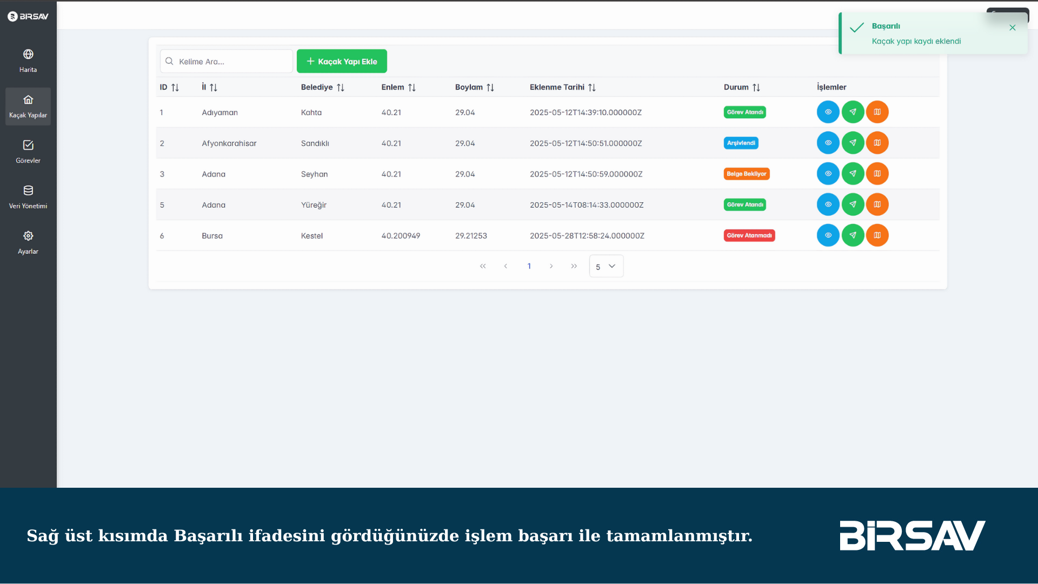Go to Veri Yönetimi in the sidebar
The width and height of the screenshot is (1038, 584).
pos(28,197)
